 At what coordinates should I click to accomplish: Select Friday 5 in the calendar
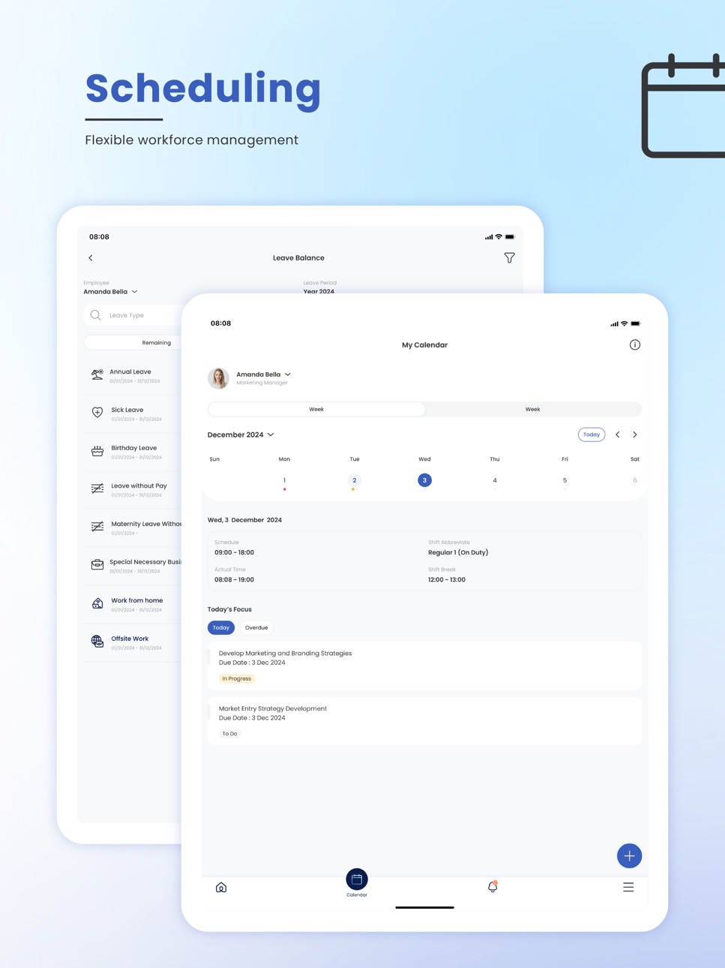565,480
